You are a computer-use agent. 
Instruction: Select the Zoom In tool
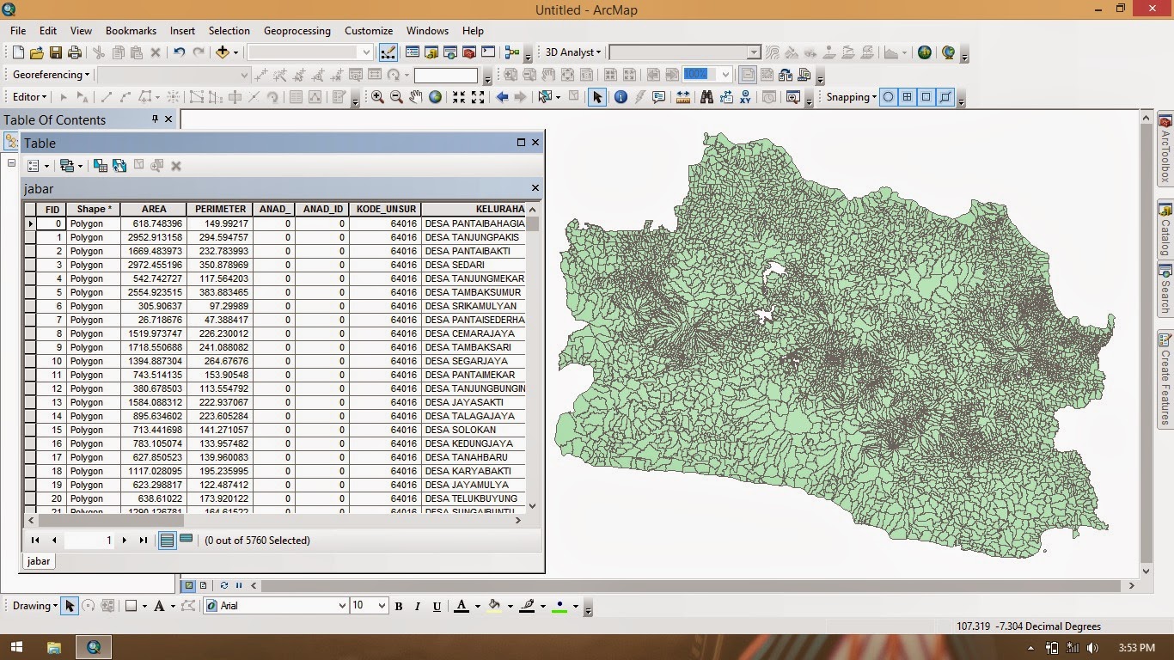(x=377, y=97)
